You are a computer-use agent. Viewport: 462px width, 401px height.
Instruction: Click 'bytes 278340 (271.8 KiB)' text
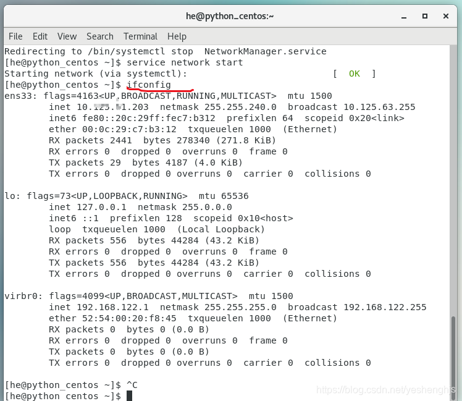pyautogui.click(x=209, y=141)
